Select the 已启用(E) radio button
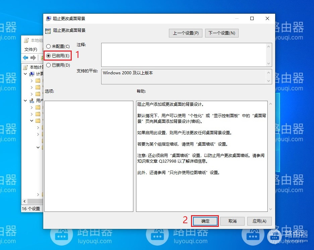Screen dimensions: 314x250 pyautogui.click(x=58, y=56)
